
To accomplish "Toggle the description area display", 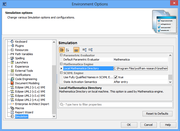I will tap(76, 50).
